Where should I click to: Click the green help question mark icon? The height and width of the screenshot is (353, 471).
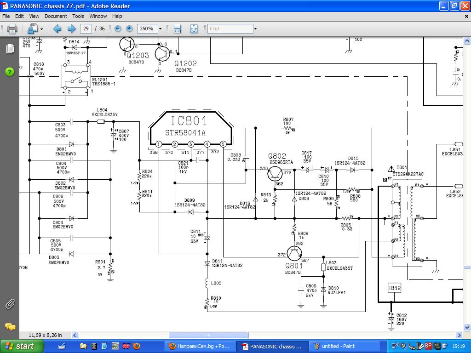click(10, 72)
